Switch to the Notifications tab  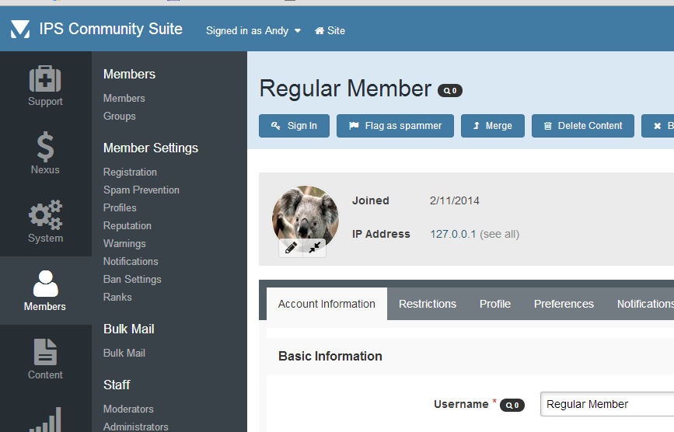pos(645,304)
